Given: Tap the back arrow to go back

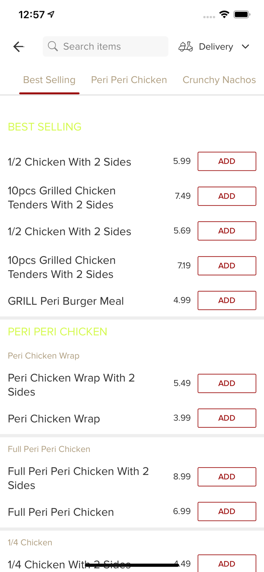Looking at the screenshot, I should click(18, 46).
